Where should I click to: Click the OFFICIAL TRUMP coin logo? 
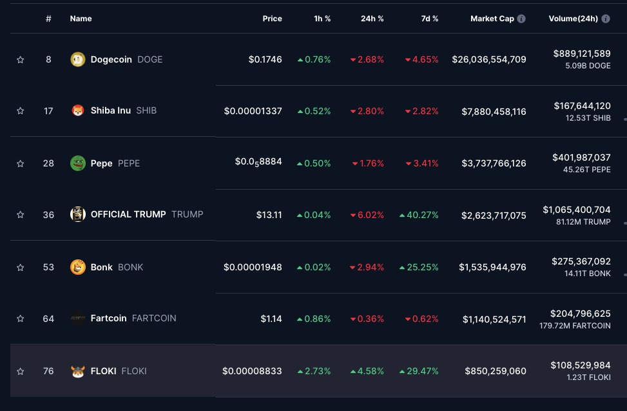(x=77, y=214)
